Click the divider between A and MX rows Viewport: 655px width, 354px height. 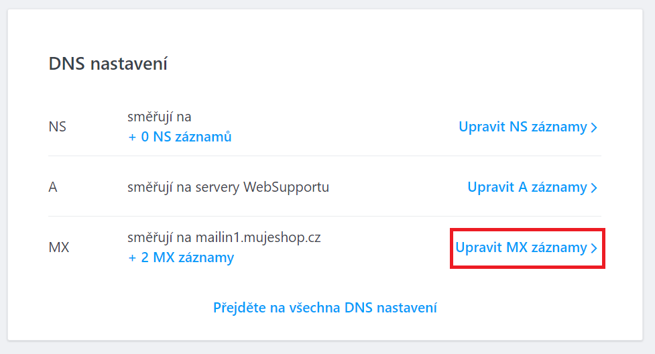click(325, 216)
